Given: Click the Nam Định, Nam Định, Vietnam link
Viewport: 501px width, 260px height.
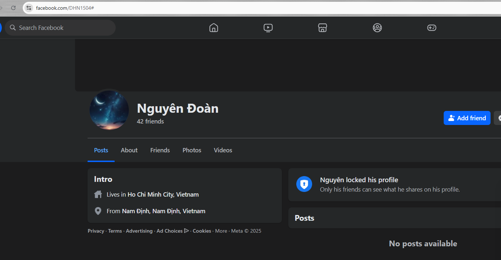Looking at the screenshot, I should point(164,211).
